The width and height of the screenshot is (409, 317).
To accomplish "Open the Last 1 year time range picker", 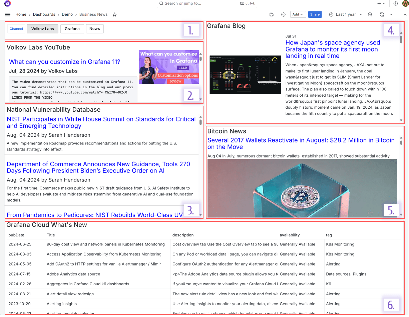I will [345, 14].
